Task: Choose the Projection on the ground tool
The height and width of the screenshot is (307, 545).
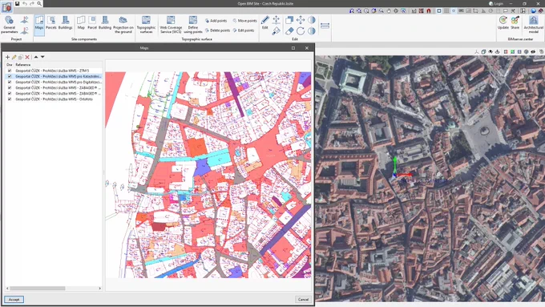Action: click(x=123, y=24)
